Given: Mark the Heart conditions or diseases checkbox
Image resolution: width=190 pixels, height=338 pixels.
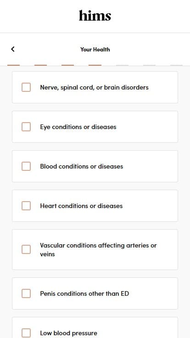Looking at the screenshot, I should [26, 206].
